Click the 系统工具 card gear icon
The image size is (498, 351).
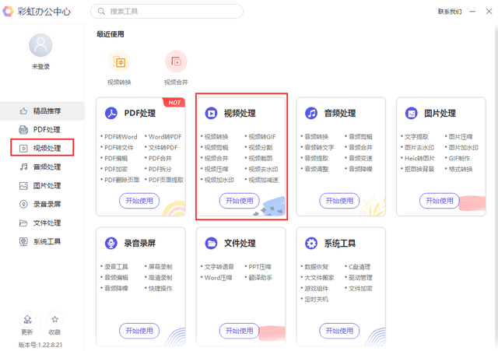tap(311, 244)
